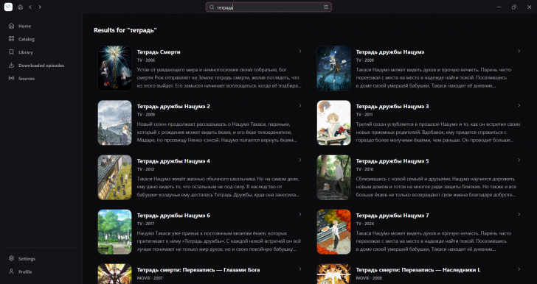Click the search magnifier icon

coord(212,7)
